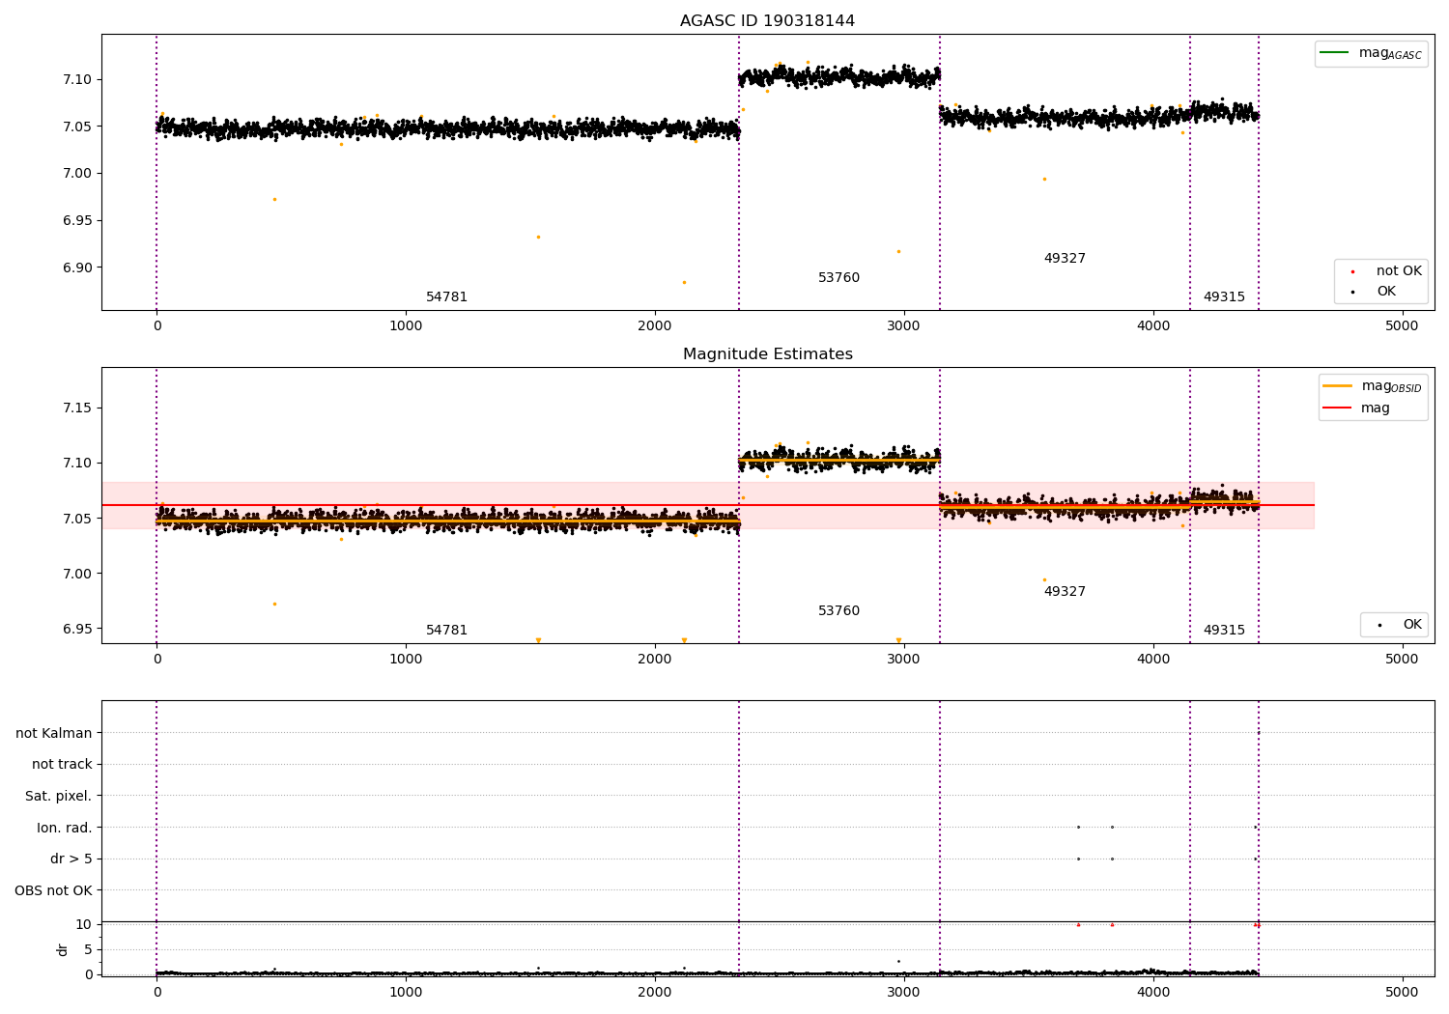
Task: Click OBSID label 54781 in the Magnitude Estimates panel
Action: pos(446,631)
